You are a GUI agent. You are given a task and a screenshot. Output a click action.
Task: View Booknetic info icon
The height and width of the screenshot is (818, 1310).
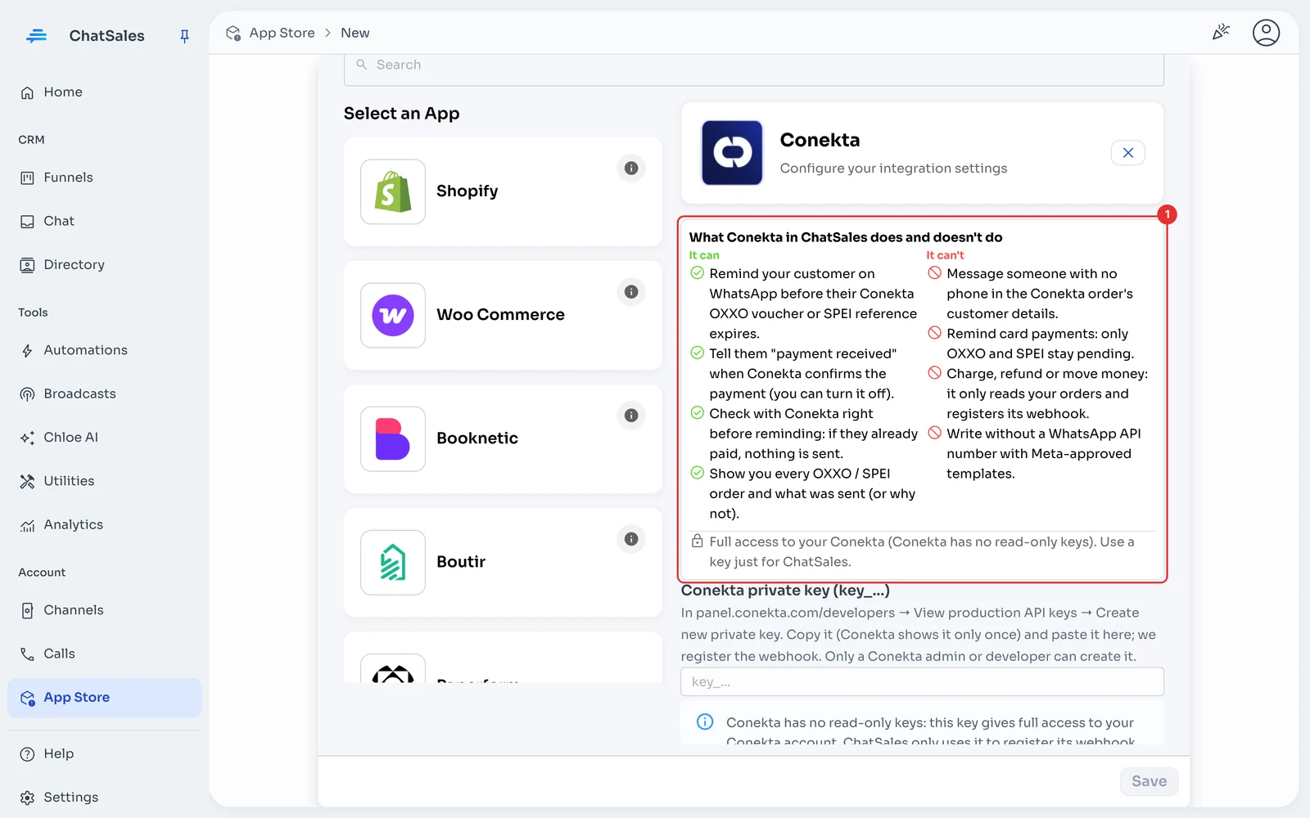click(x=631, y=416)
